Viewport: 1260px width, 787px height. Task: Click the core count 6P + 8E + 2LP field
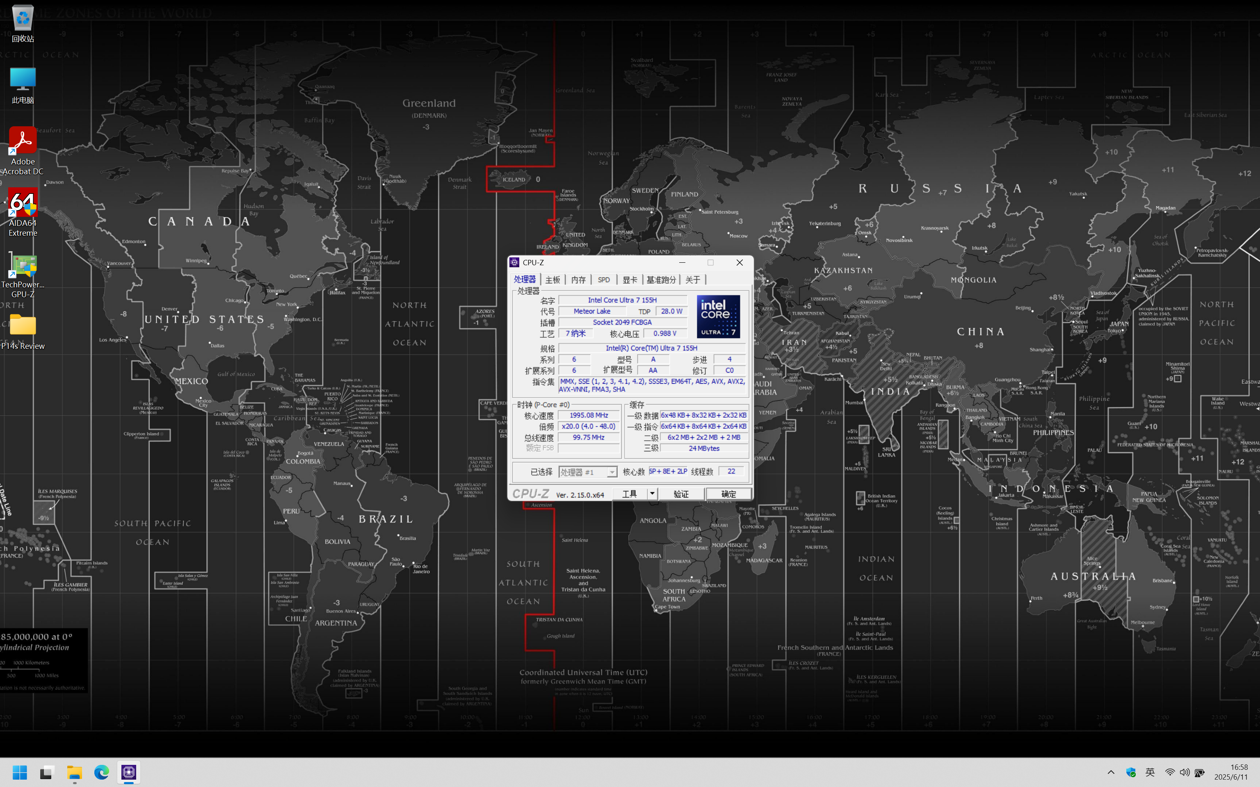click(668, 471)
